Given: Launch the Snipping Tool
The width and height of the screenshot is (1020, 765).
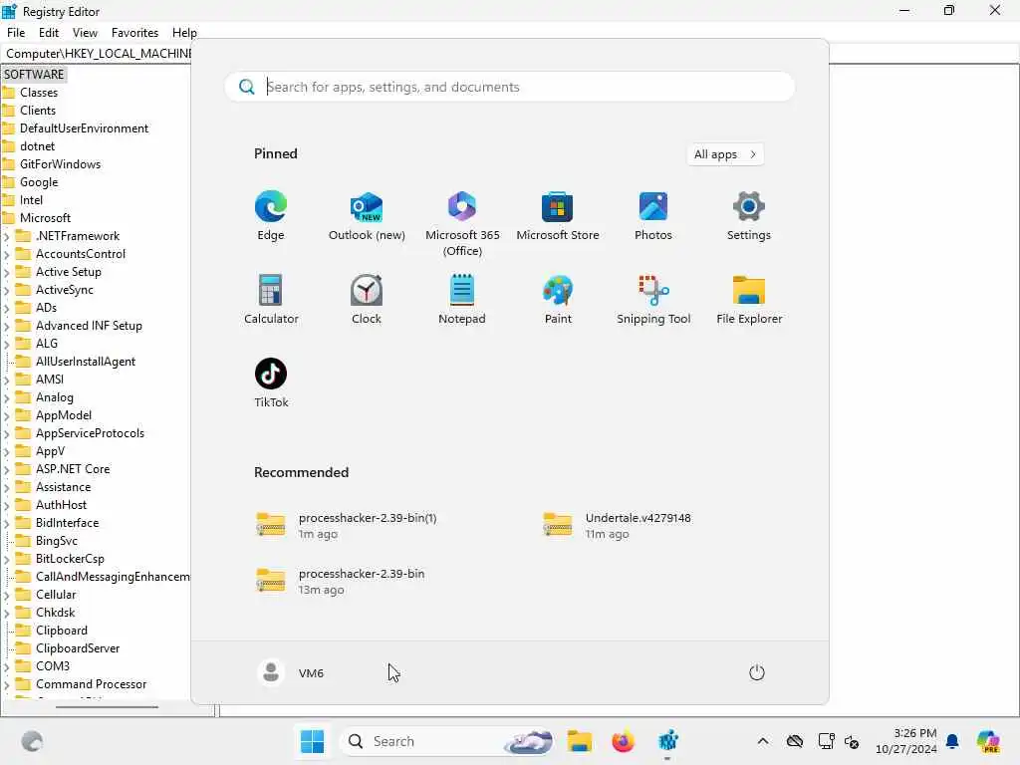Looking at the screenshot, I should click(653, 299).
